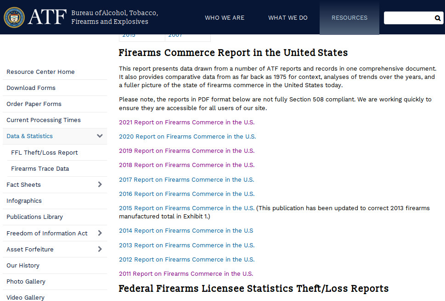Open the Video Gallery
Viewport: 445px width, 301px height.
pyautogui.click(x=25, y=297)
